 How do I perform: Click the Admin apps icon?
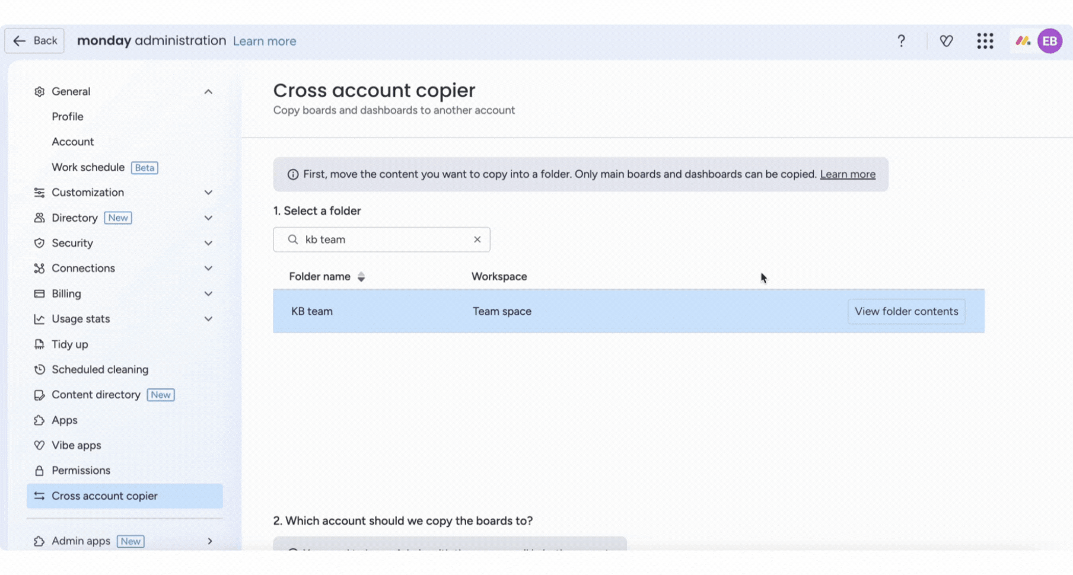(x=39, y=541)
